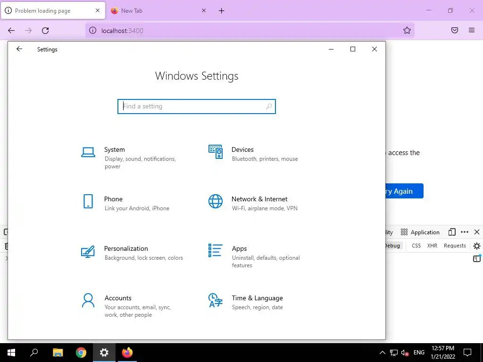Open the Devices settings category title

[242, 149]
